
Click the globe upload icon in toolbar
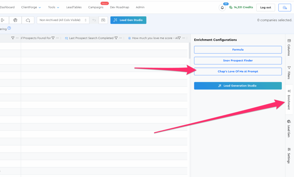pyautogui.click(x=16, y=20)
